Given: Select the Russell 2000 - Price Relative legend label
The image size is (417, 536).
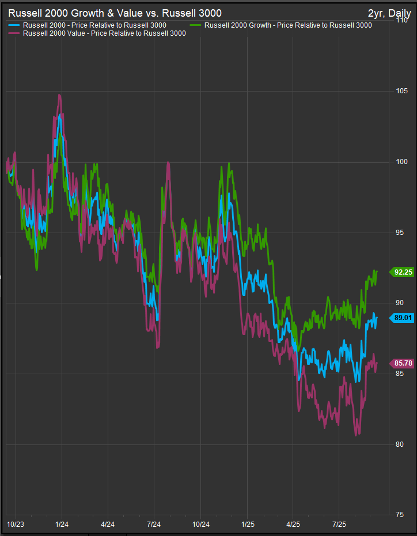Looking at the screenshot, I should pyautogui.click(x=94, y=25).
